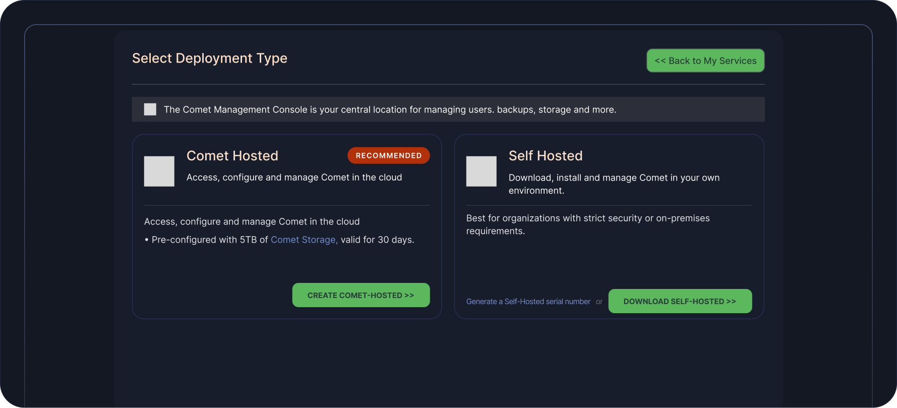The width and height of the screenshot is (897, 408).
Task: Click the Self Hosted placeholder icon
Action: pos(482,171)
